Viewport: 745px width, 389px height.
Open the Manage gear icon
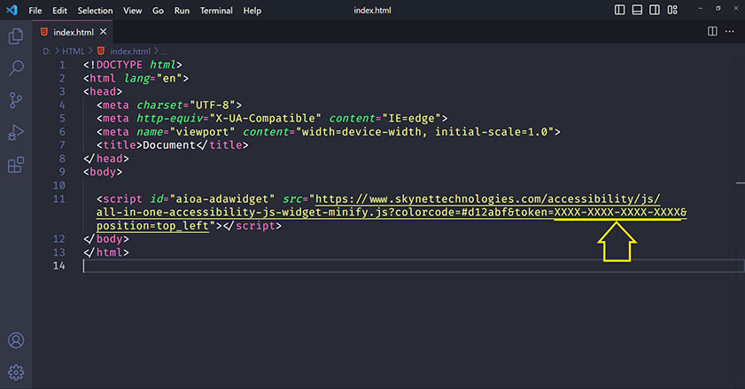pyautogui.click(x=15, y=371)
